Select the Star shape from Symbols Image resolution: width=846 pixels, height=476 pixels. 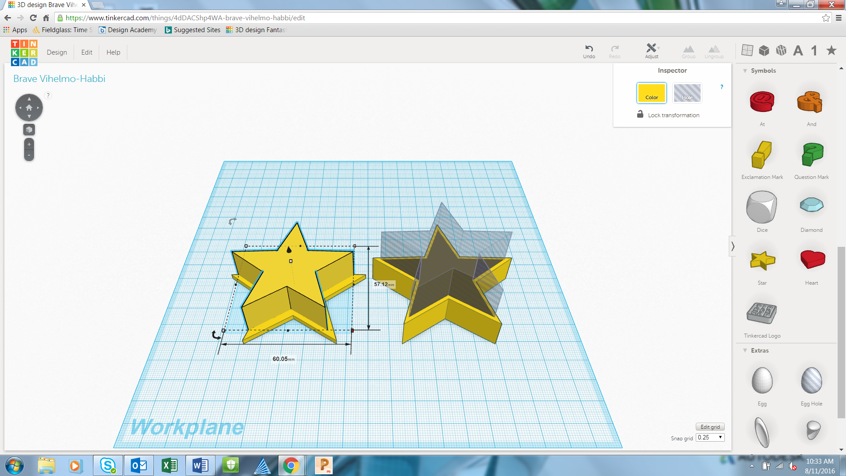tap(762, 260)
